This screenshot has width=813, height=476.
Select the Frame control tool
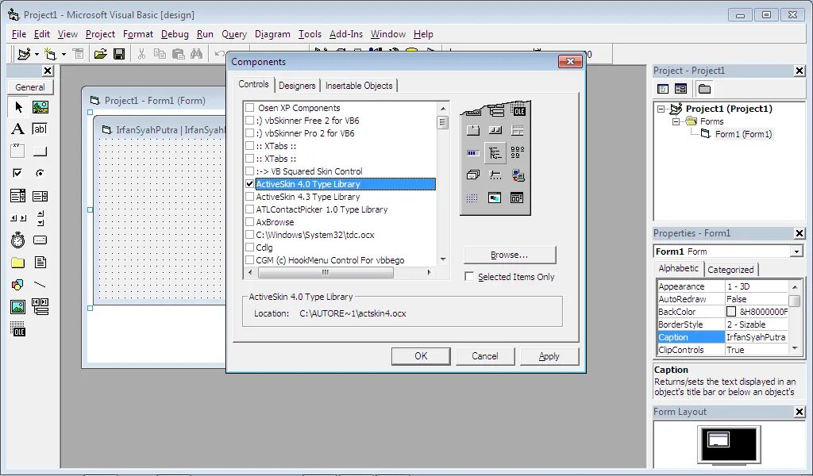[18, 152]
